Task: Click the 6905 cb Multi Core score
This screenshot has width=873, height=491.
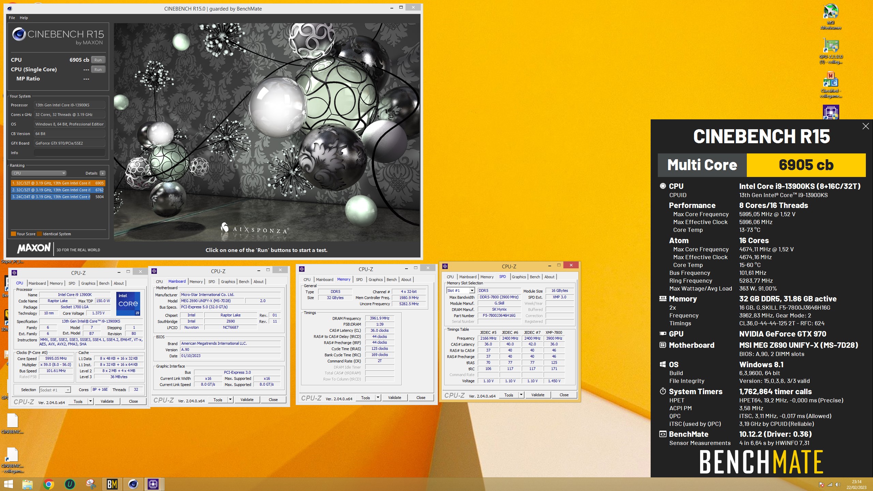Action: (806, 165)
